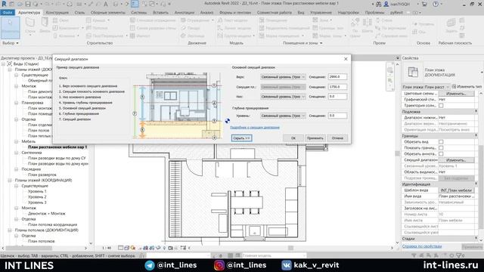Click Set work plane (Задать) icon

(451, 25)
